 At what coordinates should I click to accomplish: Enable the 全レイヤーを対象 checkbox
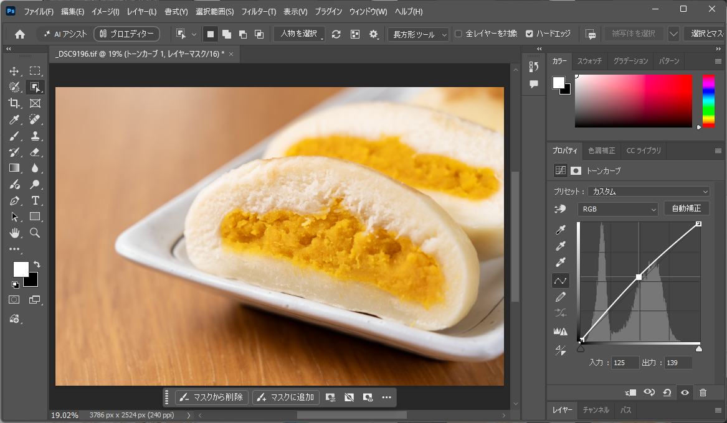coord(458,34)
